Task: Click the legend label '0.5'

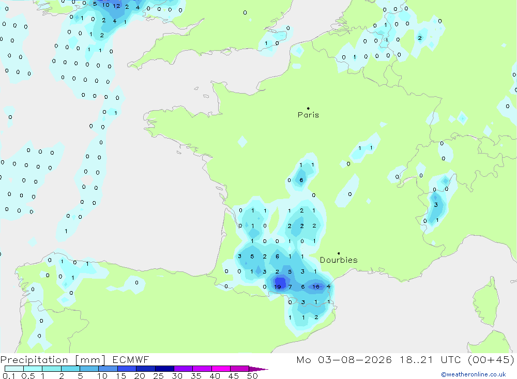Action: (x=28, y=376)
